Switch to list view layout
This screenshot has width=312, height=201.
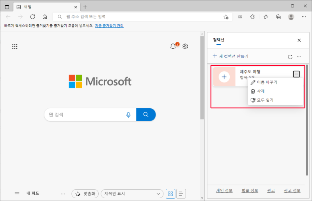coord(181,194)
